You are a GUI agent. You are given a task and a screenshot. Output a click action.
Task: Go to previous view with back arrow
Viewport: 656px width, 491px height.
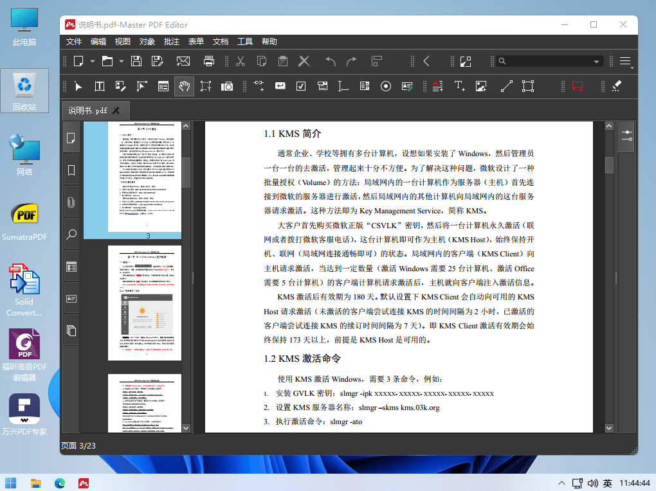pos(426,61)
